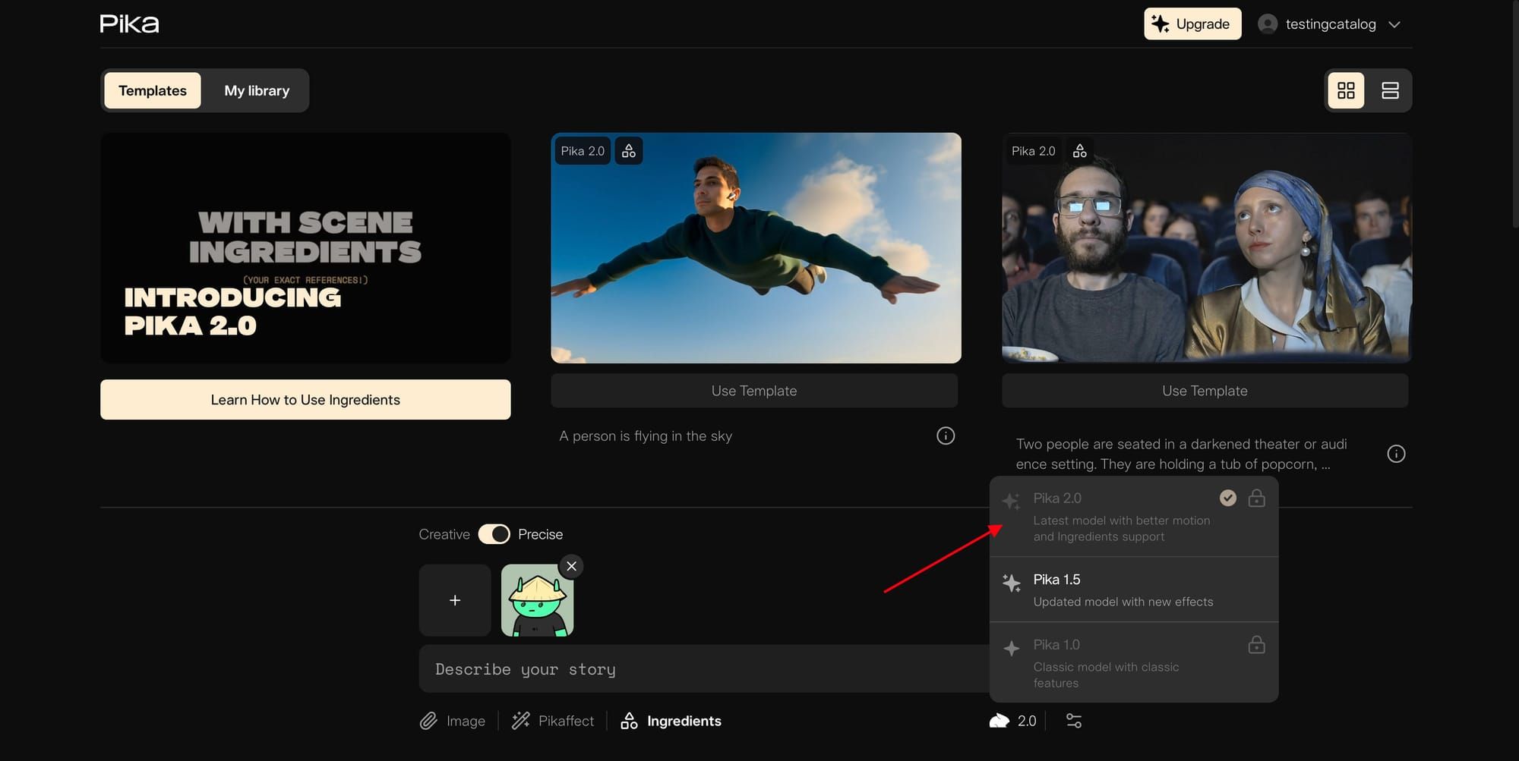Switch to grid view layout
1519x761 pixels.
coord(1346,90)
